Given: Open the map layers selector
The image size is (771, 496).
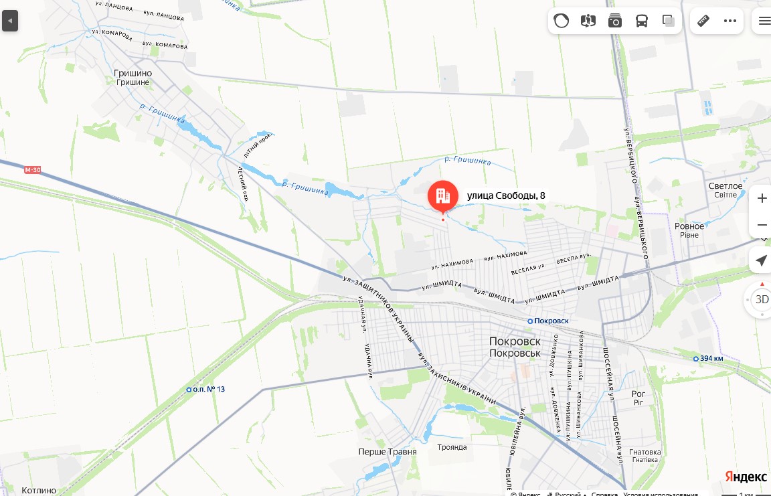Looking at the screenshot, I should click(x=668, y=21).
